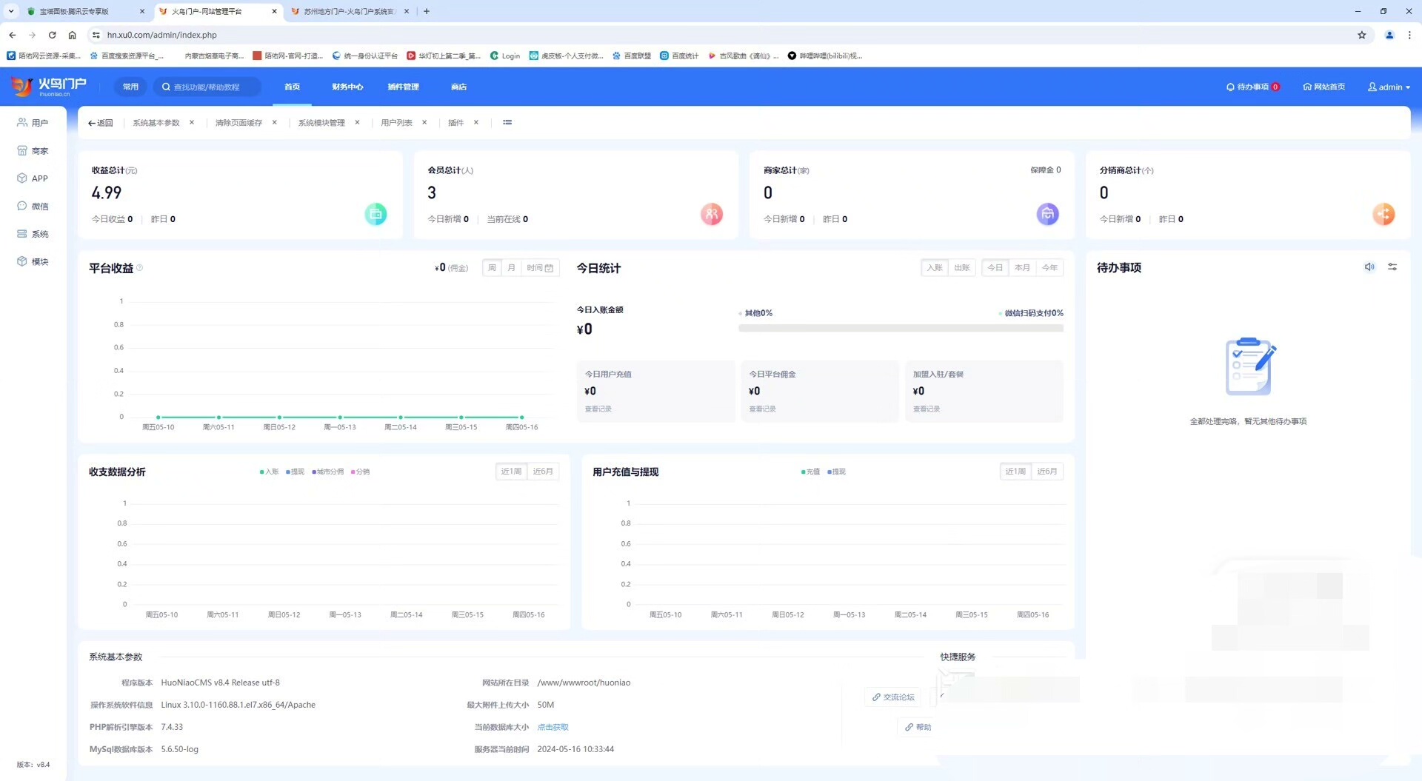
Task: Go to the 财务中心 top menu
Action: click(347, 87)
